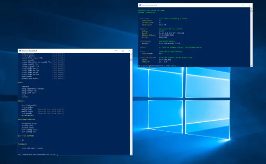Click the 'show-result' command line
The image size is (266, 164).
27,76
